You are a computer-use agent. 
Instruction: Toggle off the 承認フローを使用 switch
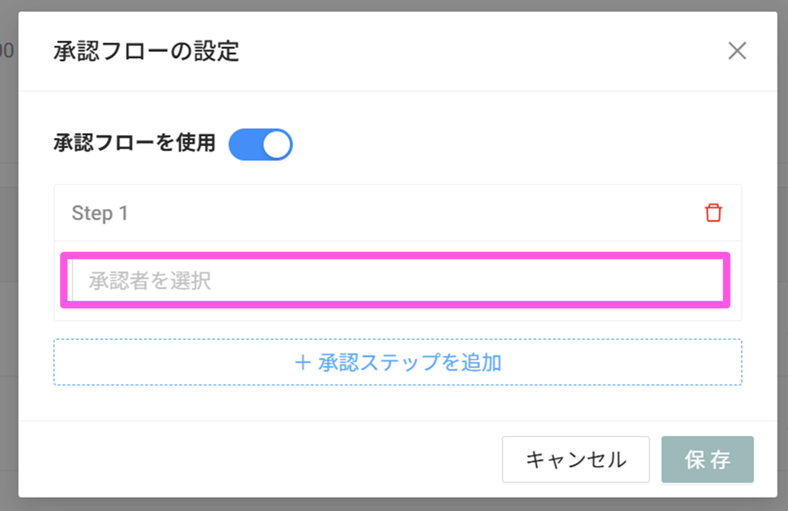pos(260,144)
